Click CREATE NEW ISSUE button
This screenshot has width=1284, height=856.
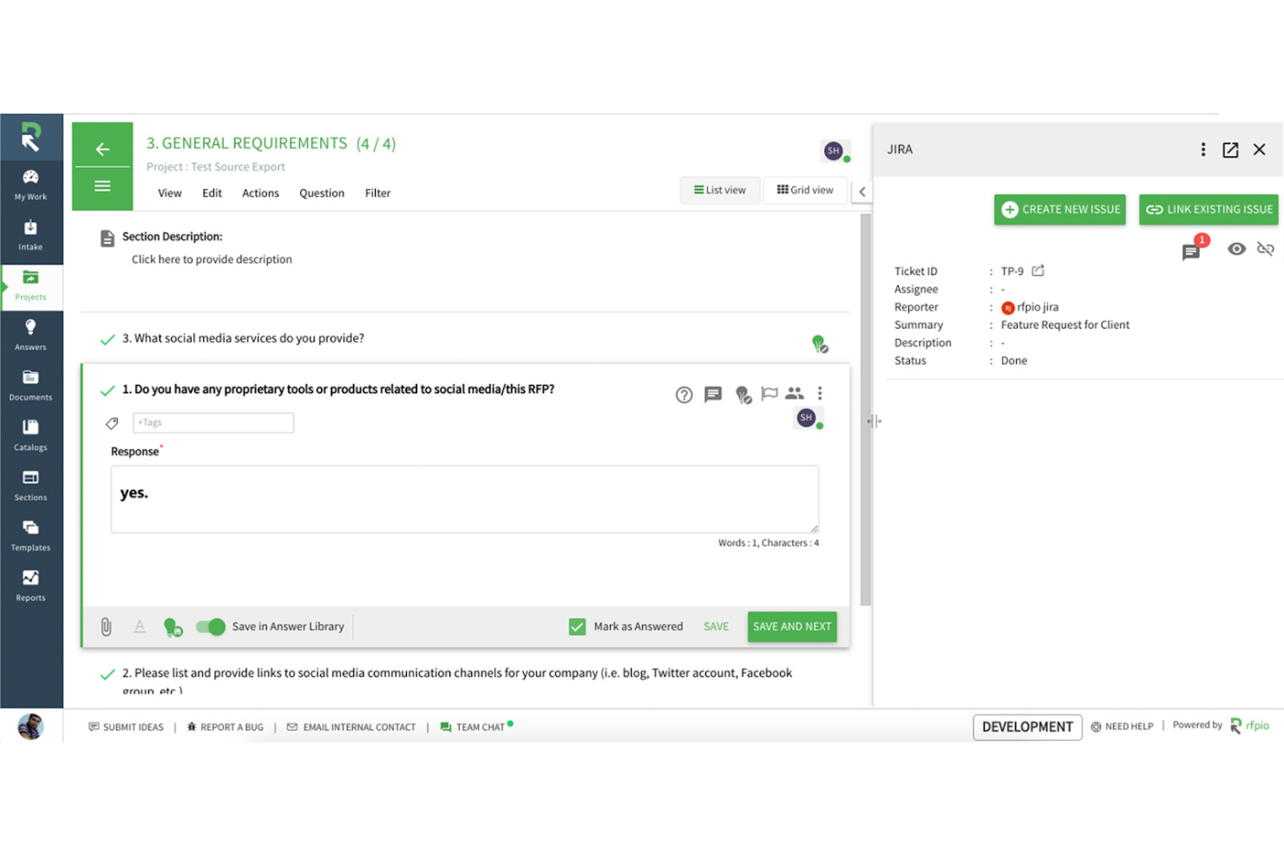[x=1060, y=210]
